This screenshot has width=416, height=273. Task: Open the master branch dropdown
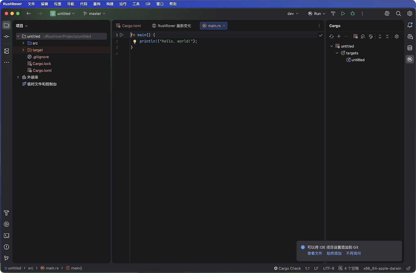[x=95, y=14]
